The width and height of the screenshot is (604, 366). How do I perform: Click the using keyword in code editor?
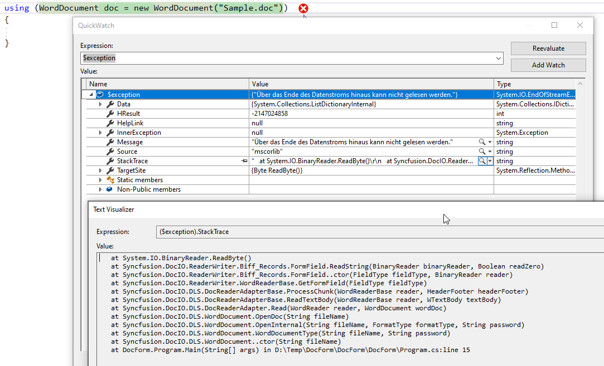point(17,8)
